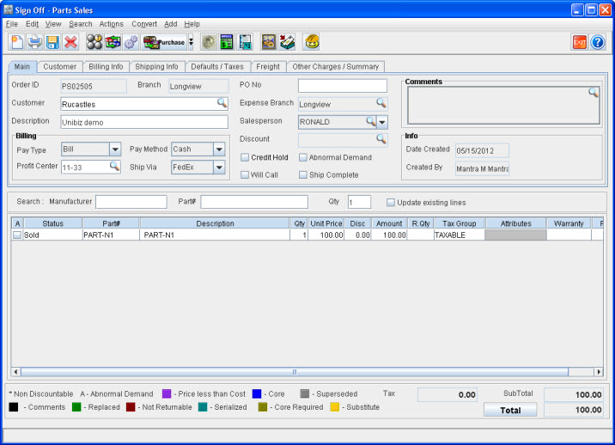Click the gears toolbar icon
The height and width of the screenshot is (445, 615).
[131, 42]
